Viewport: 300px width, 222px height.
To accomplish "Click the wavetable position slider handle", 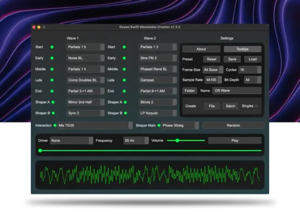I will (40, 151).
